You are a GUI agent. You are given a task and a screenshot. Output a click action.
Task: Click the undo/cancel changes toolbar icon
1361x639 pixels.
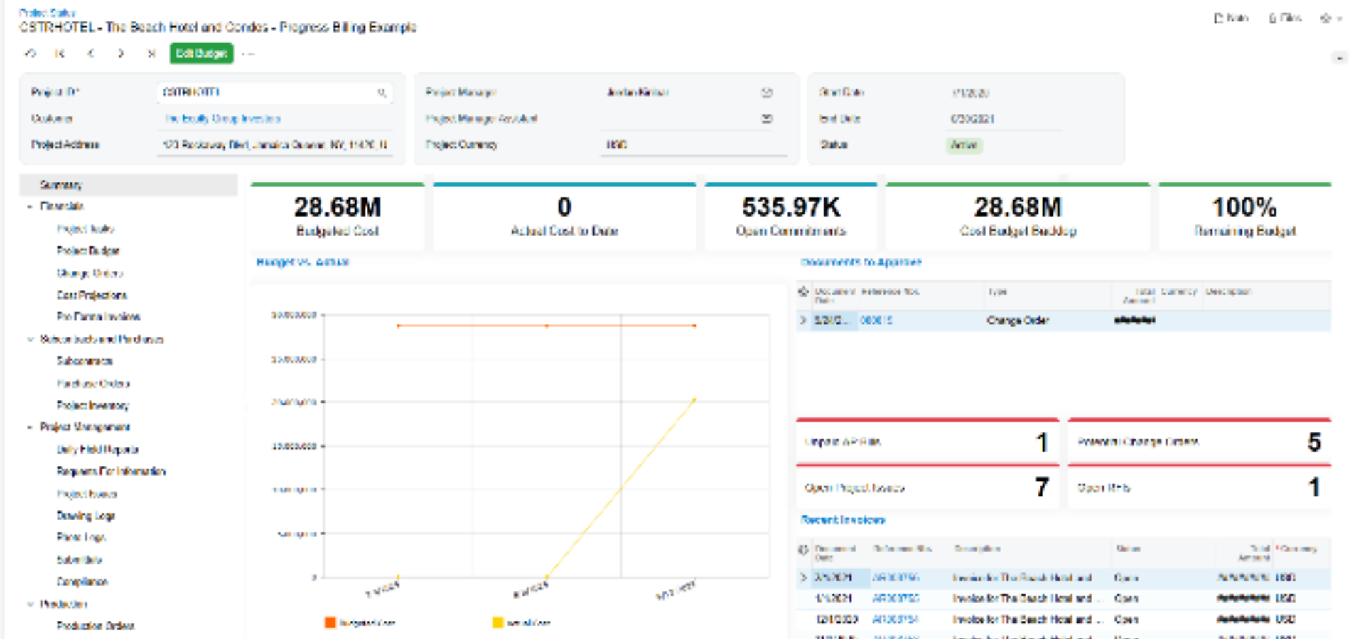[x=30, y=53]
